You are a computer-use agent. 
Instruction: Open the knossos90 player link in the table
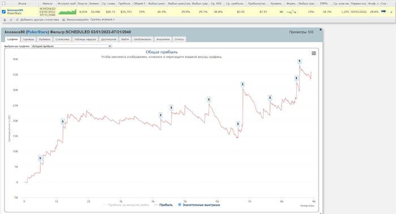15,10
